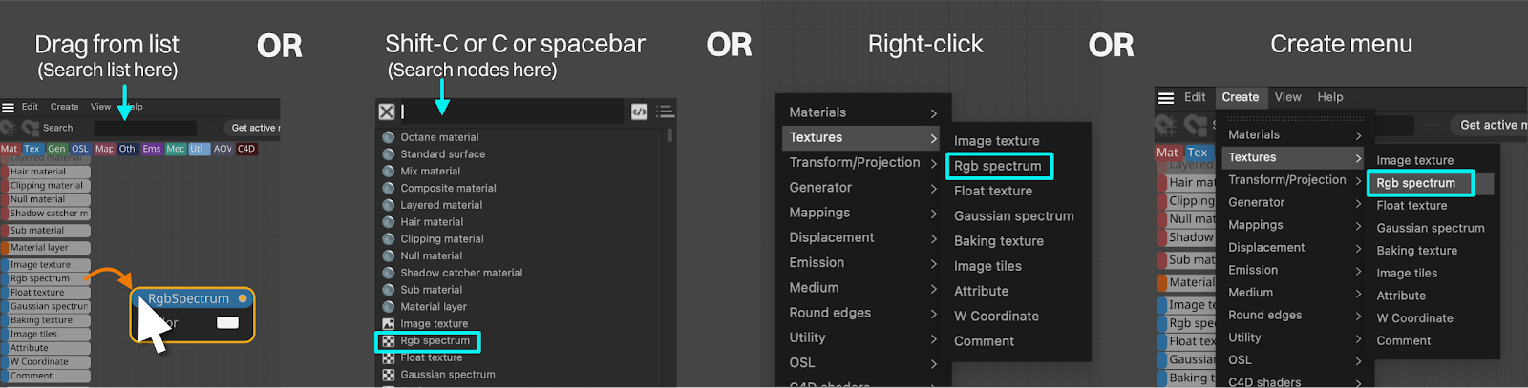Screen dimensions: 1528x388
Task: Close the node search popup with the X icon
Action: 387,112
